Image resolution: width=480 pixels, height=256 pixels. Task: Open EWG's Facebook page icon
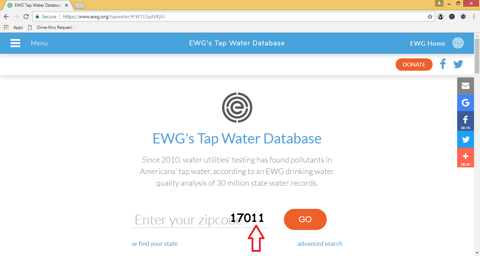(443, 64)
